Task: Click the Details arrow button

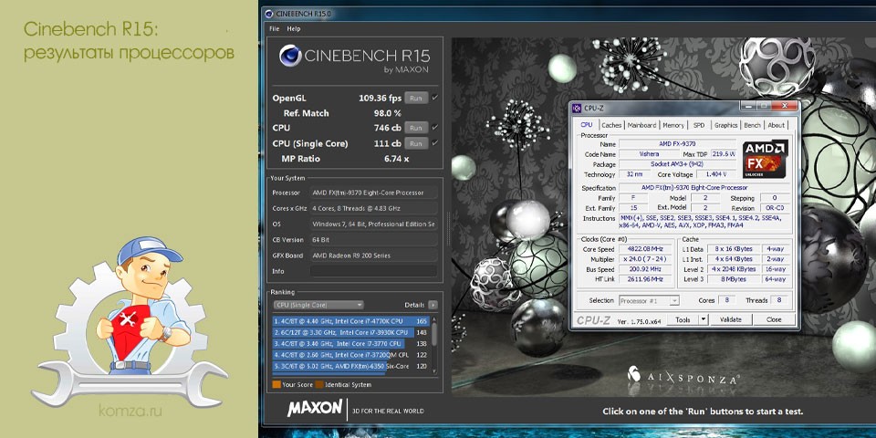Action: pyautogui.click(x=433, y=305)
